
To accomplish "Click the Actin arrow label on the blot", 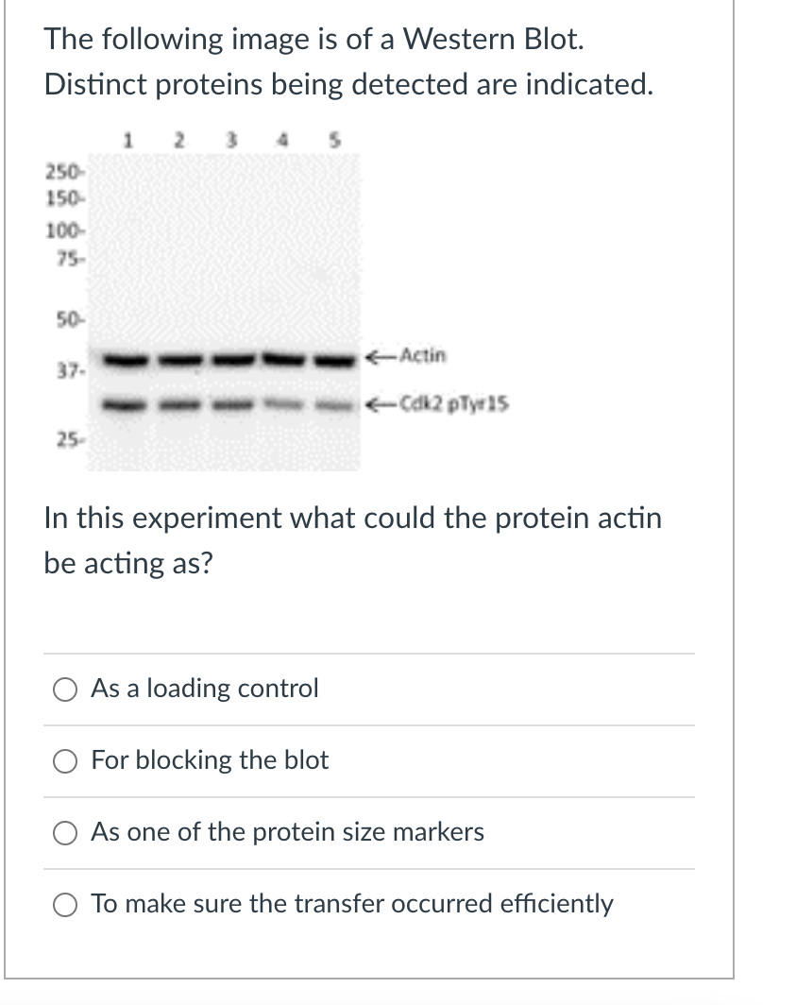I will pyautogui.click(x=408, y=357).
